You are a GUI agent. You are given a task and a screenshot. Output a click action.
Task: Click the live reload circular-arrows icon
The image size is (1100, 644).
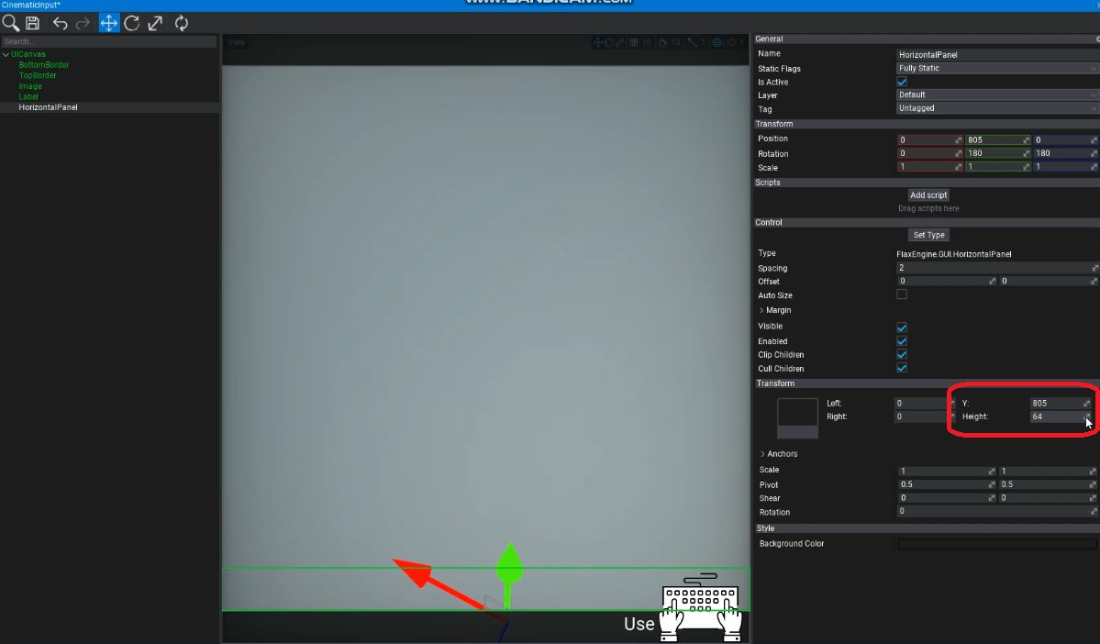(x=182, y=23)
